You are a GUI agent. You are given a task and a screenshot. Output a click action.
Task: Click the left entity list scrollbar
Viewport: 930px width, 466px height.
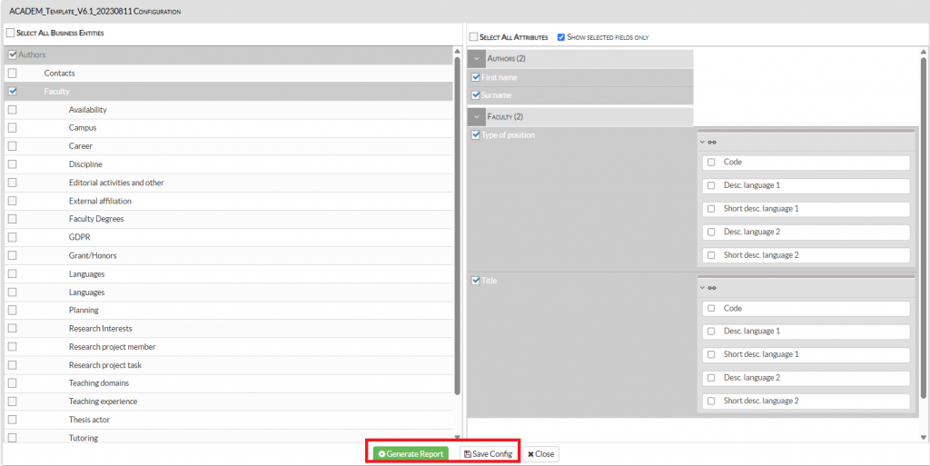456,227
